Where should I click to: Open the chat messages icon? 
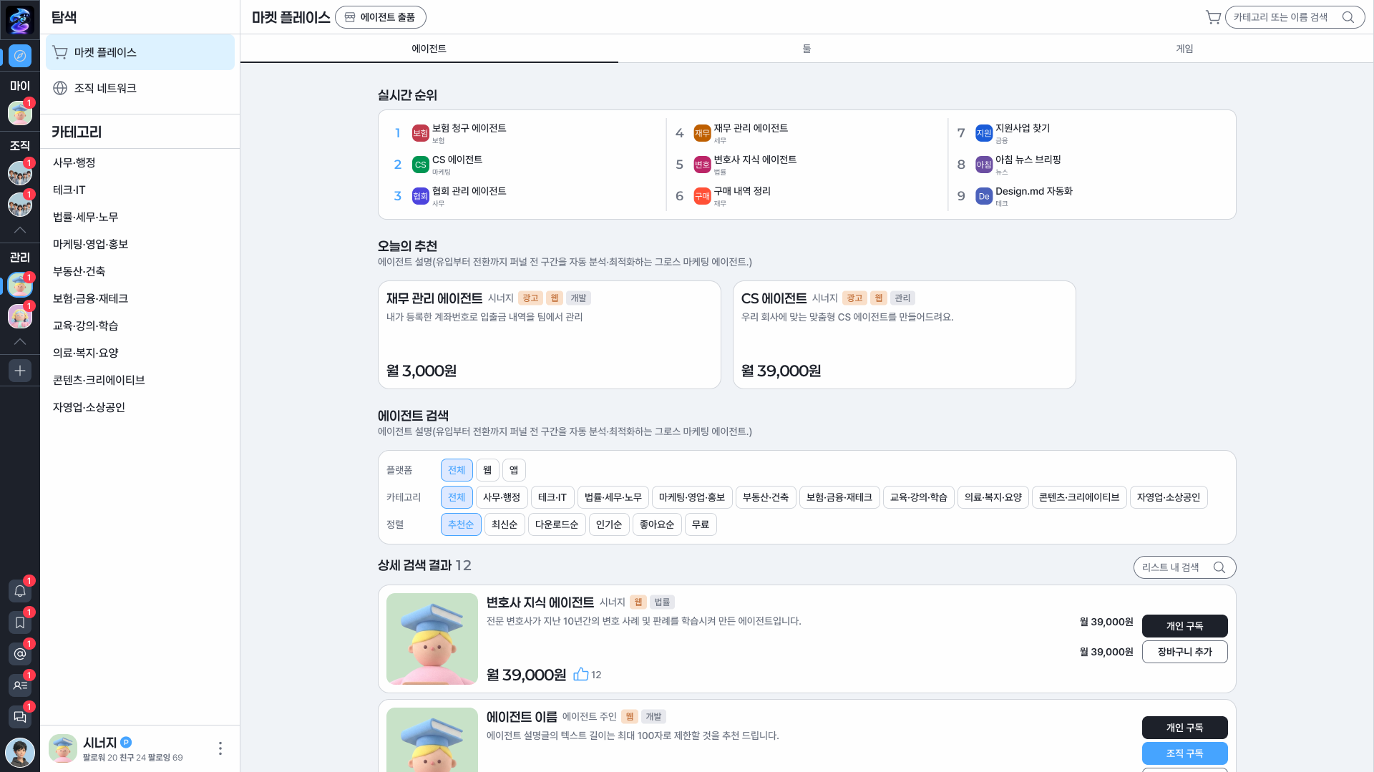coord(20,717)
